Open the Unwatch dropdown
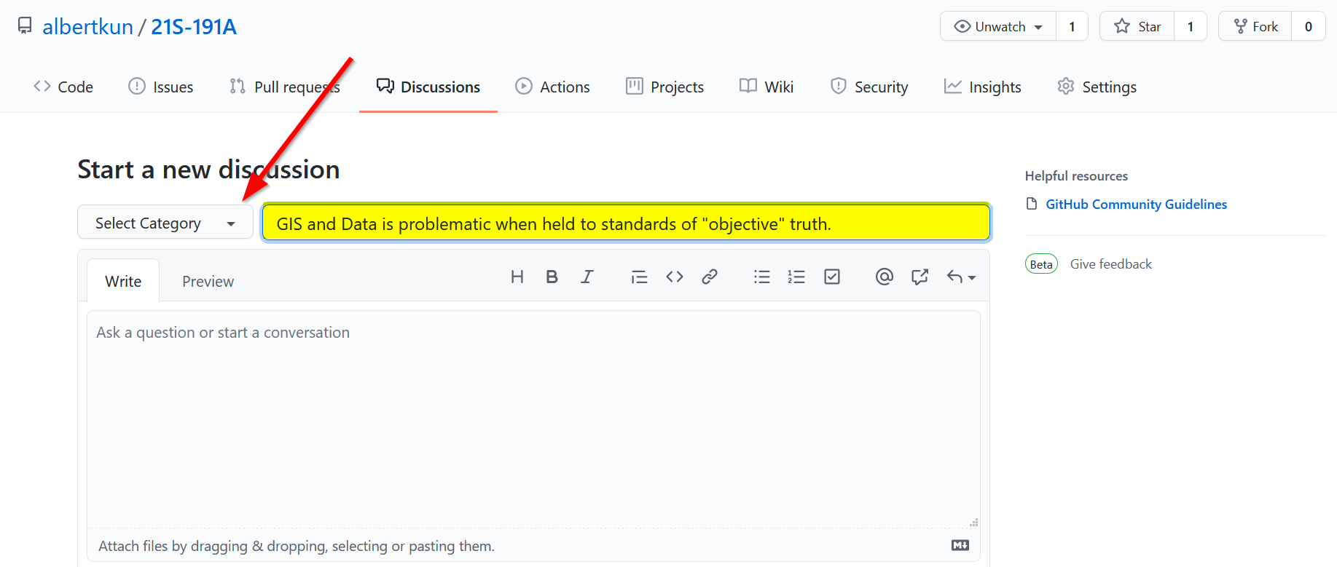 coord(998,26)
